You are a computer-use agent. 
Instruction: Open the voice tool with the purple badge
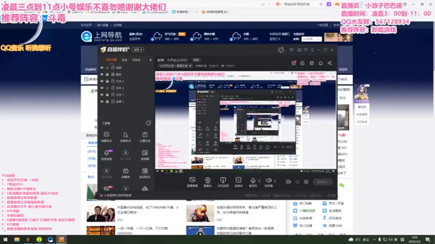pos(106,155)
